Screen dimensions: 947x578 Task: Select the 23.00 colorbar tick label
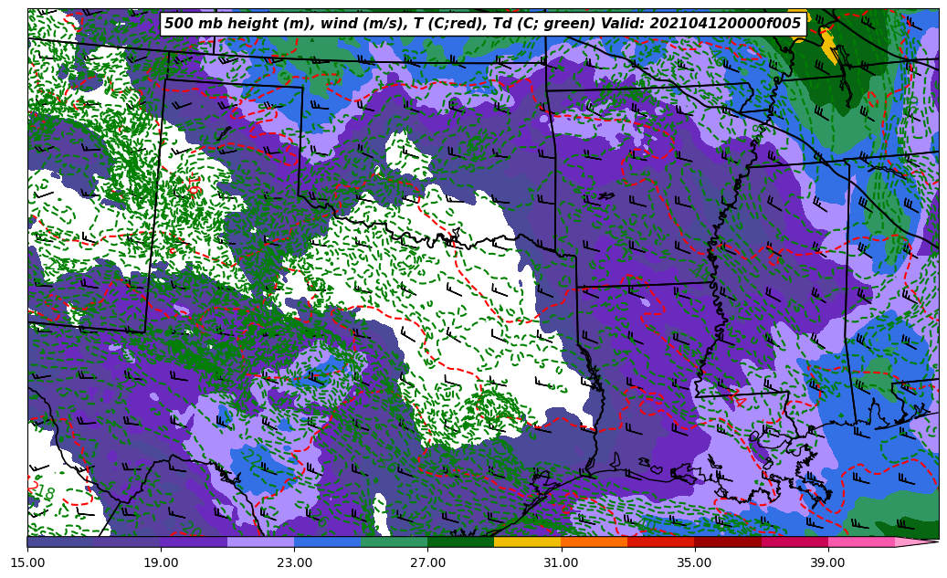click(294, 562)
